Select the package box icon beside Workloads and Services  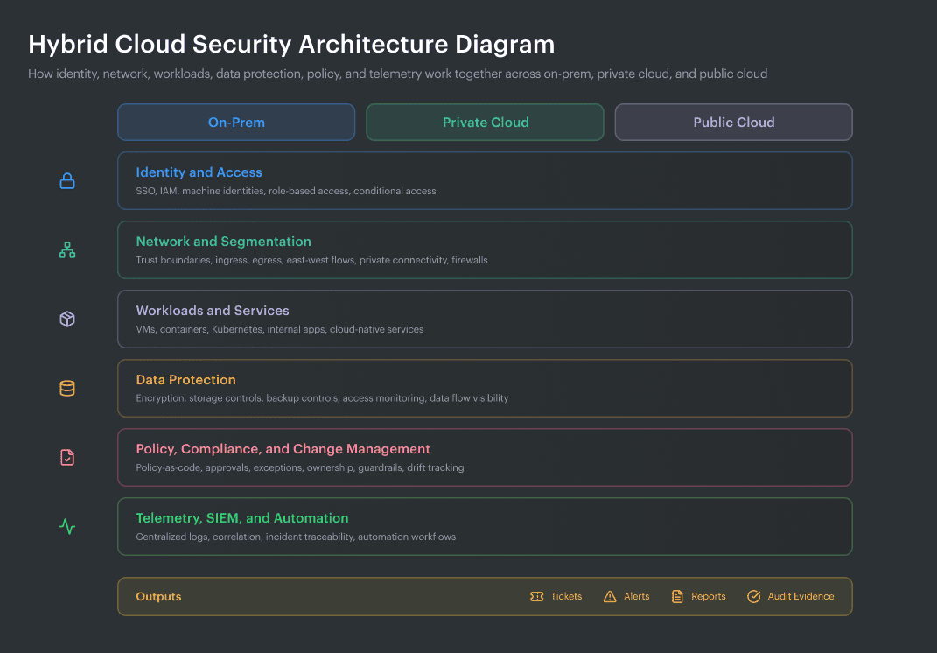[x=67, y=319]
